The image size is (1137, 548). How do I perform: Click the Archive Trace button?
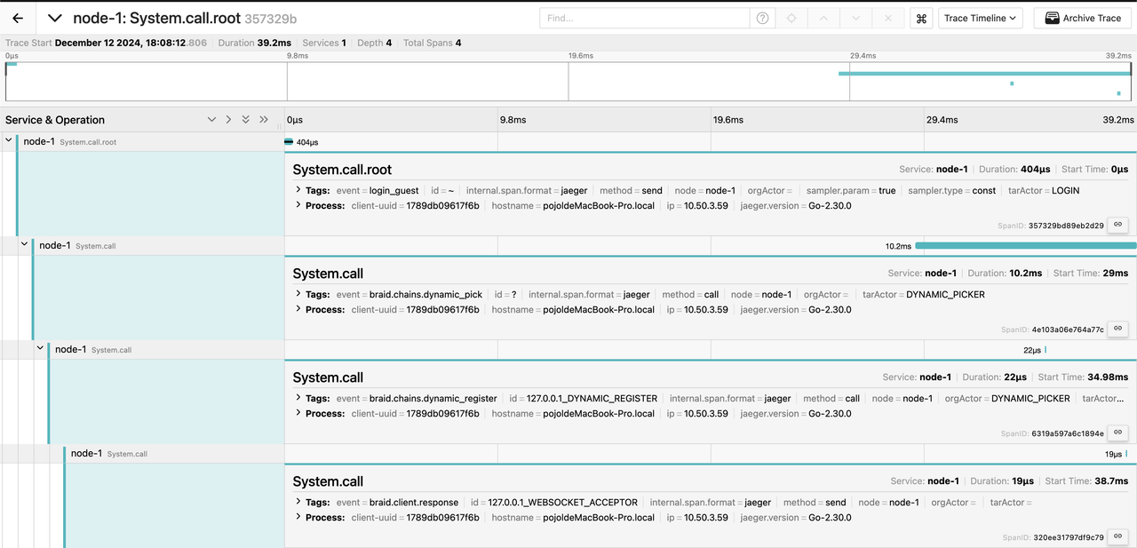click(x=1082, y=18)
